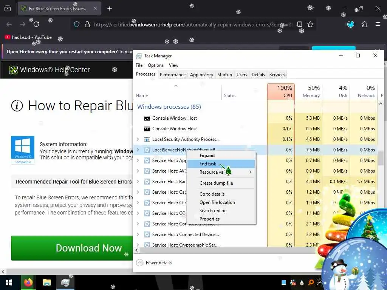Image resolution: width=387 pixels, height=290 pixels.
Task: Click the Windows 10 Compatible badge
Action: pyautogui.click(x=23, y=150)
